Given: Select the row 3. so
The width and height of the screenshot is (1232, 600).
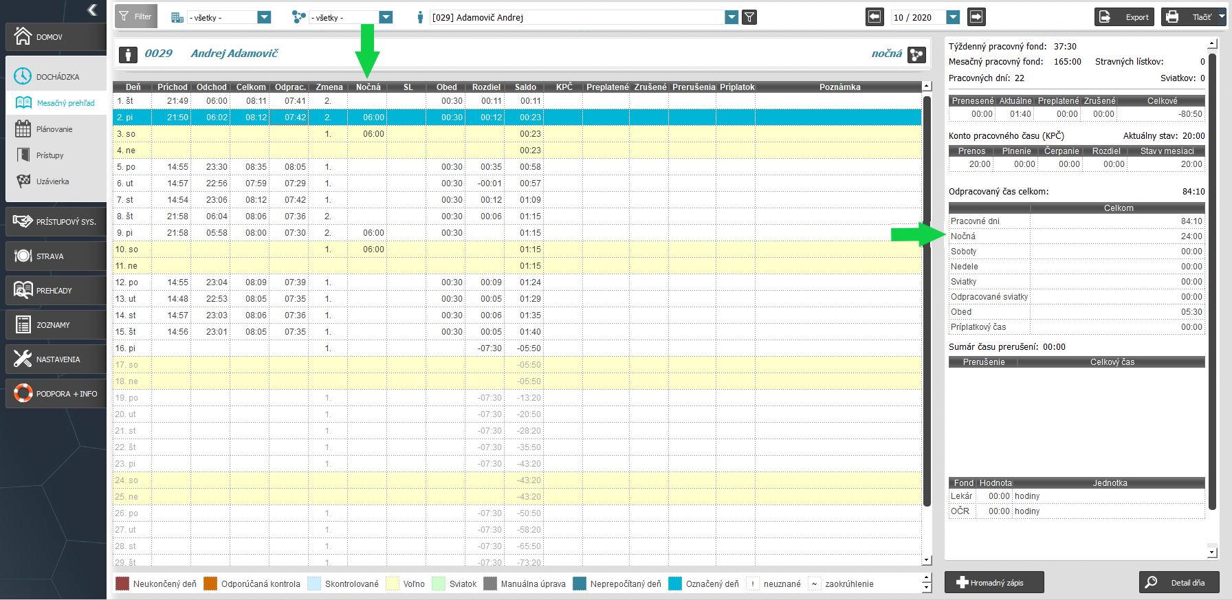Looking at the screenshot, I should [x=517, y=134].
